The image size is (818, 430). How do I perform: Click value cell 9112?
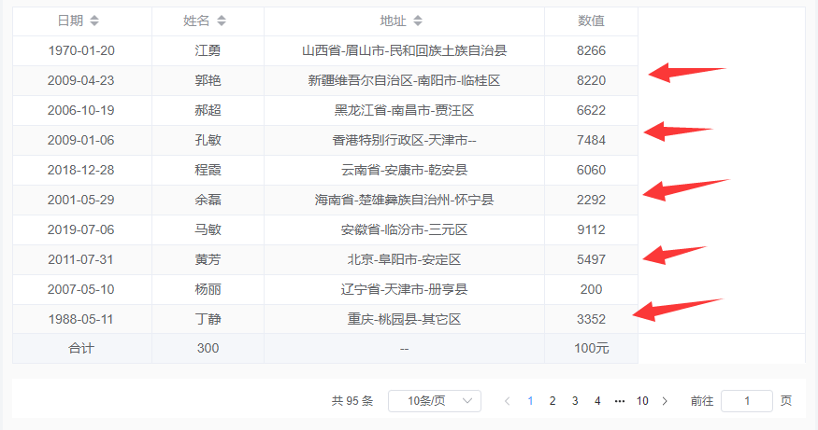pos(591,229)
